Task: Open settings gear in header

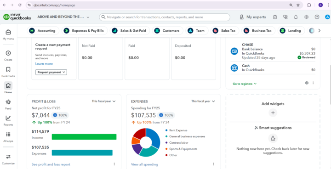Action: (306, 17)
